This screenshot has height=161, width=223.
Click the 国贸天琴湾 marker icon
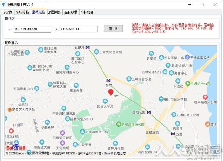click(x=105, y=101)
